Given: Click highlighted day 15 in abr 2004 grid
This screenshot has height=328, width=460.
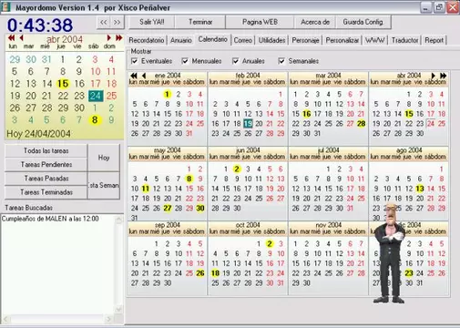Looking at the screenshot, I should click(x=409, y=114).
